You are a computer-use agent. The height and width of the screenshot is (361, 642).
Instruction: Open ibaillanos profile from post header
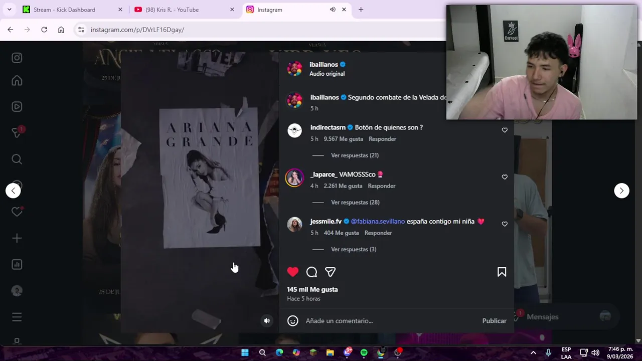coord(324,65)
